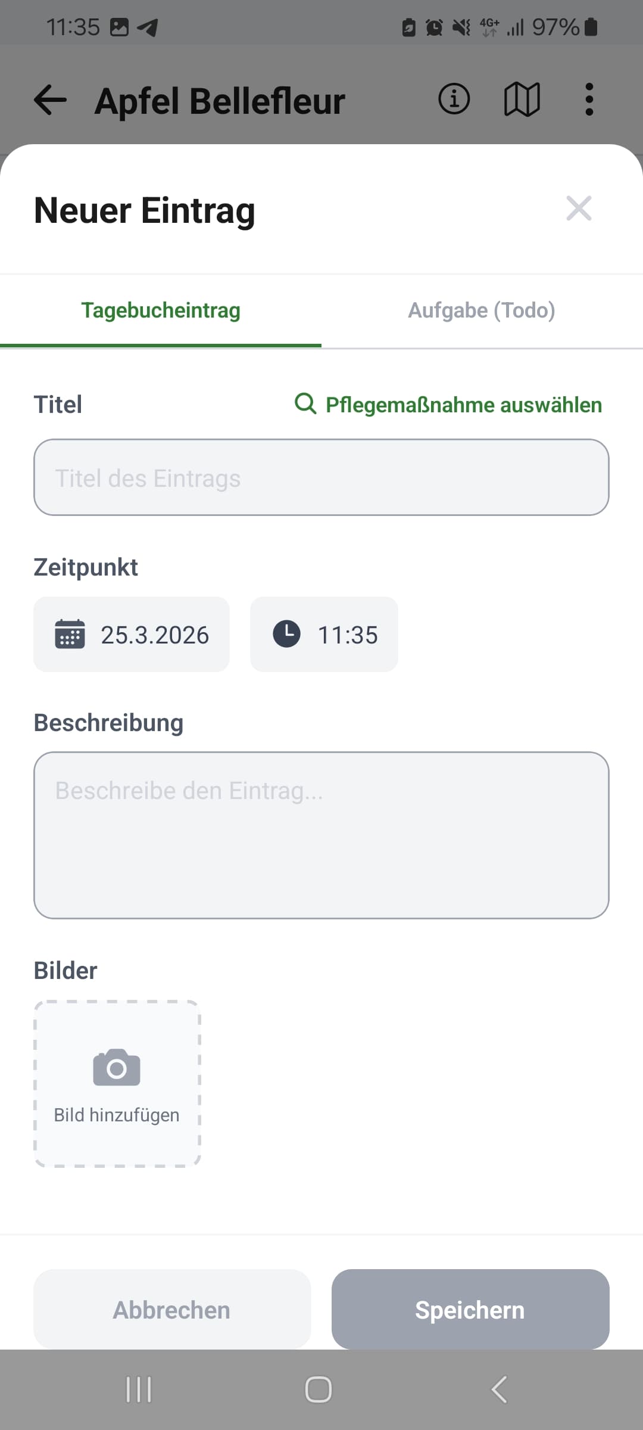Switch to the Tagebucheintrag tab
This screenshot has width=643, height=1430.
click(x=161, y=310)
